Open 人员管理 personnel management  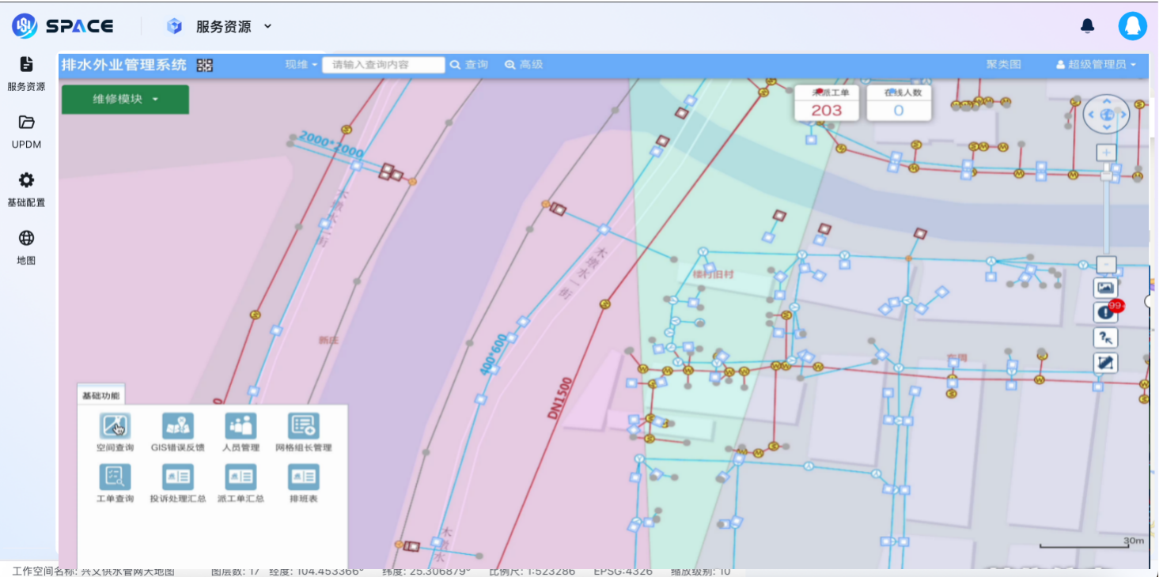coord(241,428)
